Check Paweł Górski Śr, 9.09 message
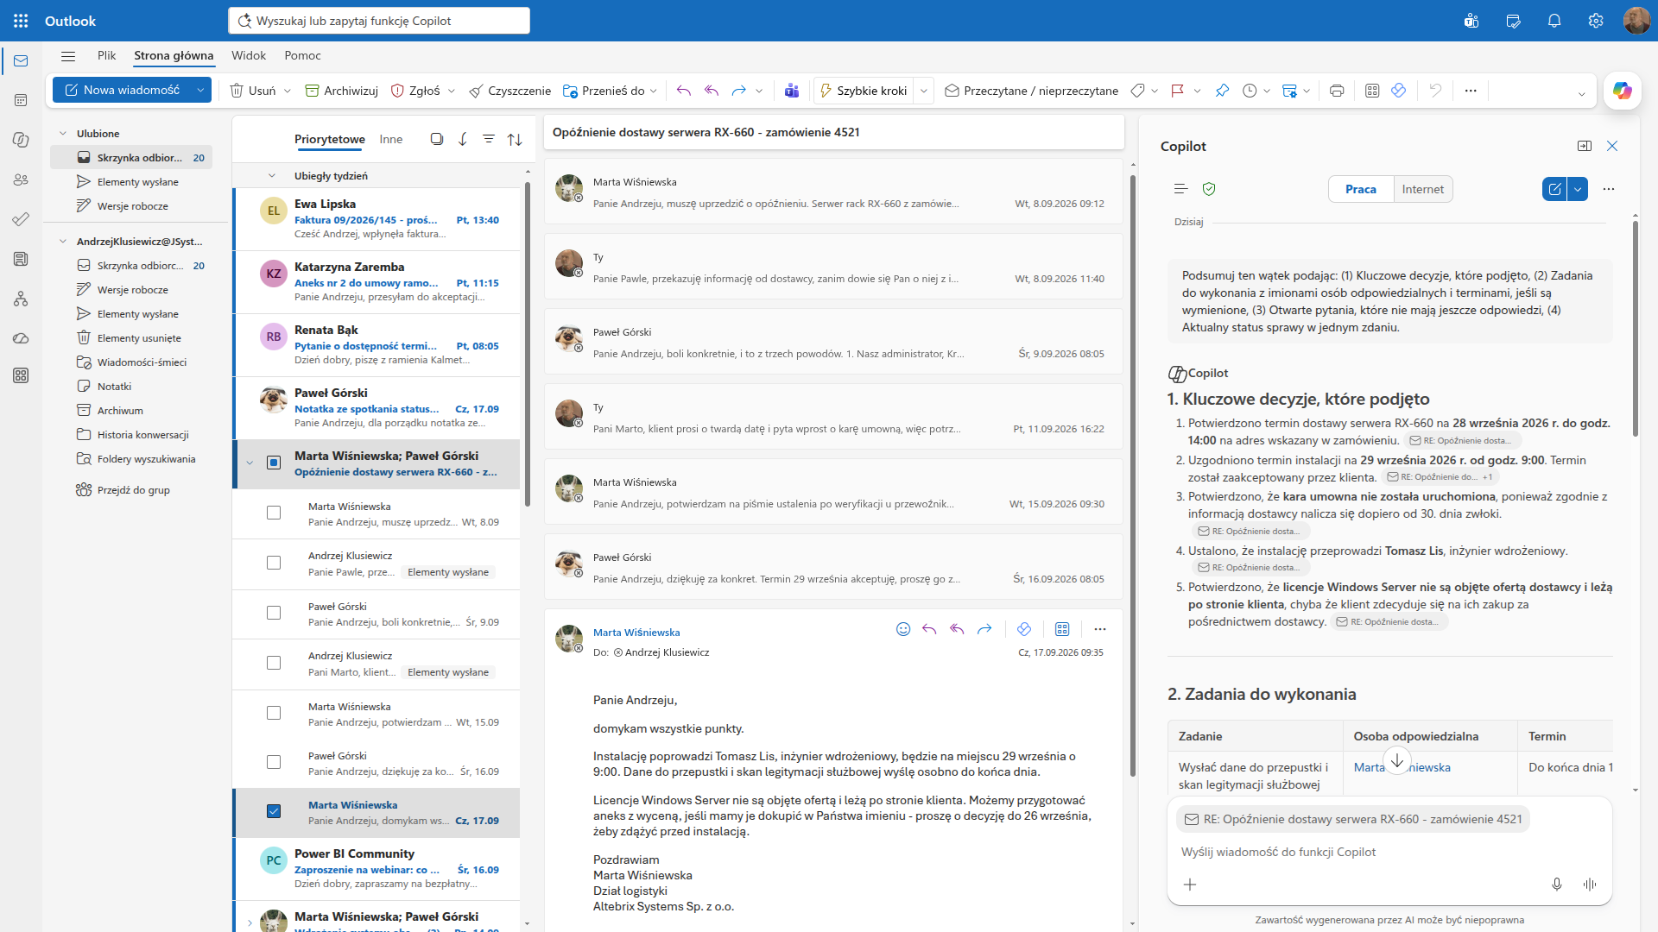 (x=274, y=613)
